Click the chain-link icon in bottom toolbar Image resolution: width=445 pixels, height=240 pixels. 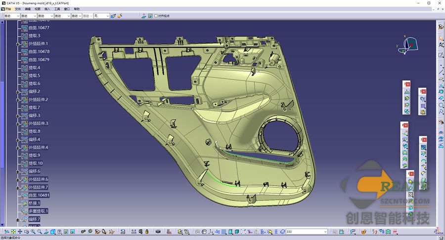click(83, 232)
